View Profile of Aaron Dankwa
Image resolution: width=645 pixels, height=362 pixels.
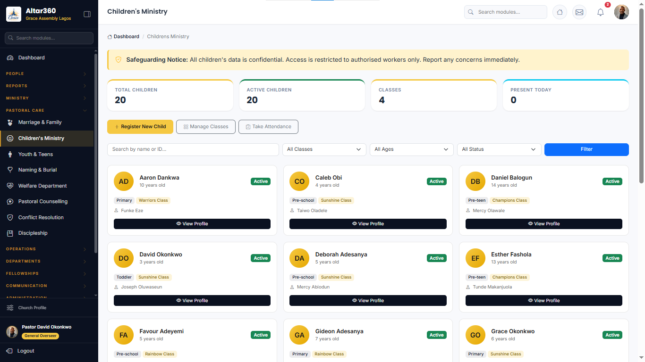pos(192,224)
